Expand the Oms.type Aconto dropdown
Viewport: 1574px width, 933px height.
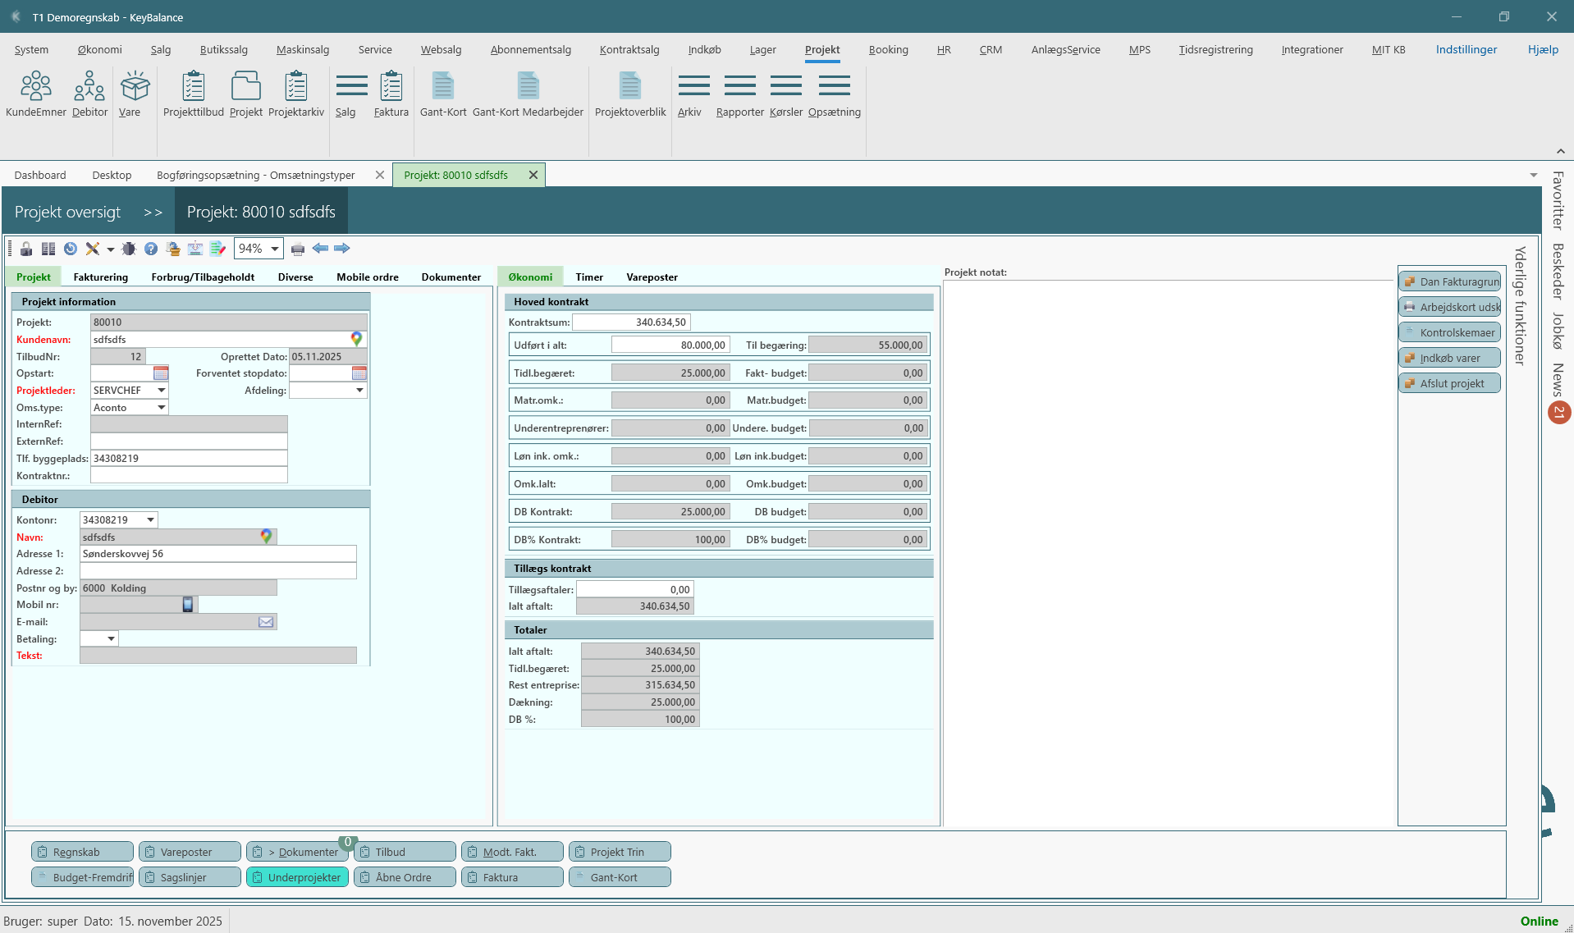[162, 408]
